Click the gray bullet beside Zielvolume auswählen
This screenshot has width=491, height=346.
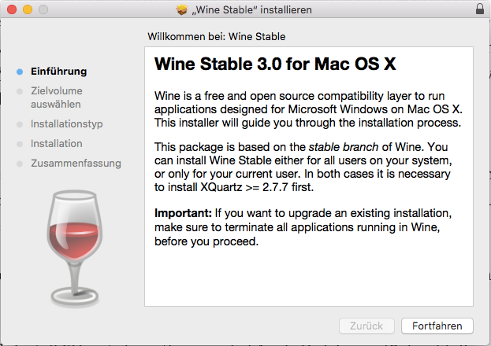[20, 91]
